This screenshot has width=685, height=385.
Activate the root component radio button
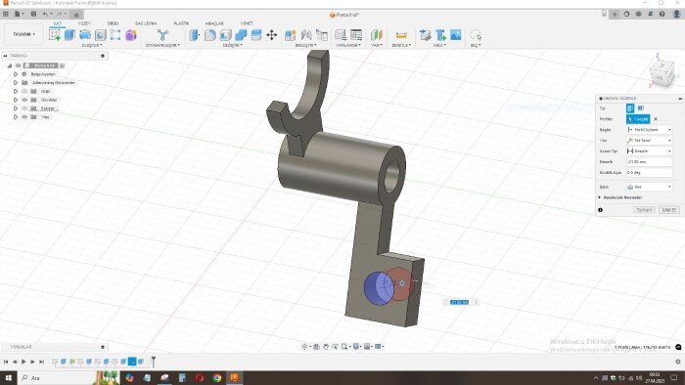[x=62, y=65]
